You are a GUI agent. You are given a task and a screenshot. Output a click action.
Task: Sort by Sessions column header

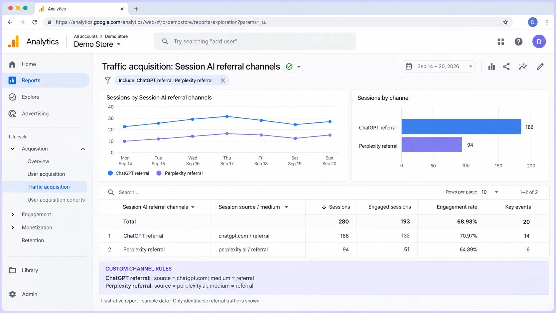click(336, 207)
